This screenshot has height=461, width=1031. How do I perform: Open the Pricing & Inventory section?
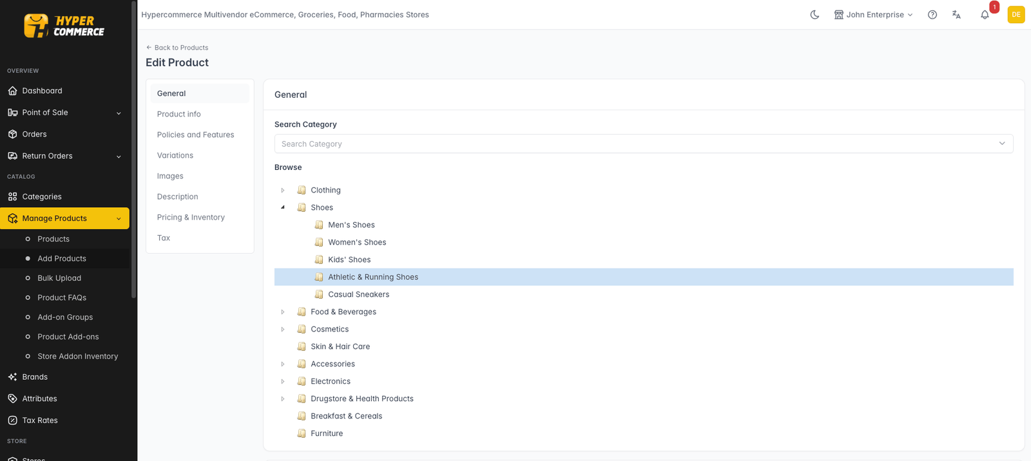[200, 217]
